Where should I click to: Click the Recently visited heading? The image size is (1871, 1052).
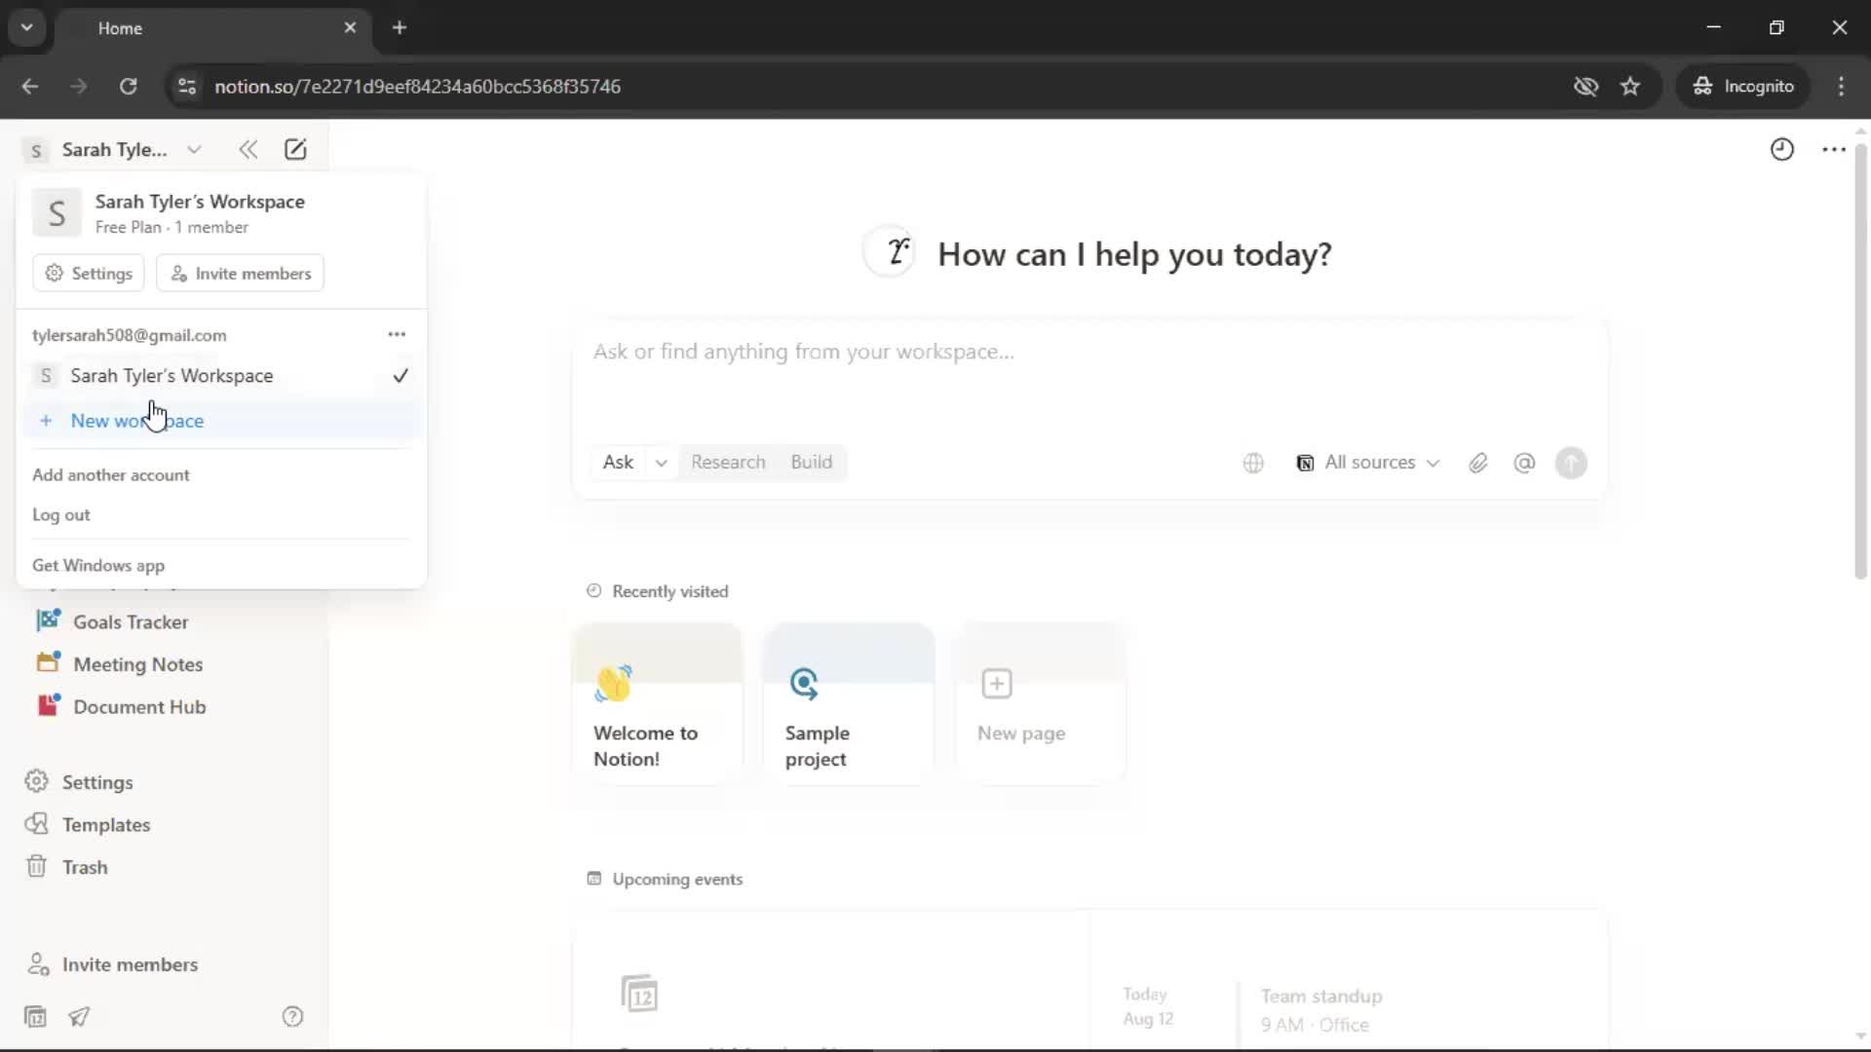pos(669,591)
